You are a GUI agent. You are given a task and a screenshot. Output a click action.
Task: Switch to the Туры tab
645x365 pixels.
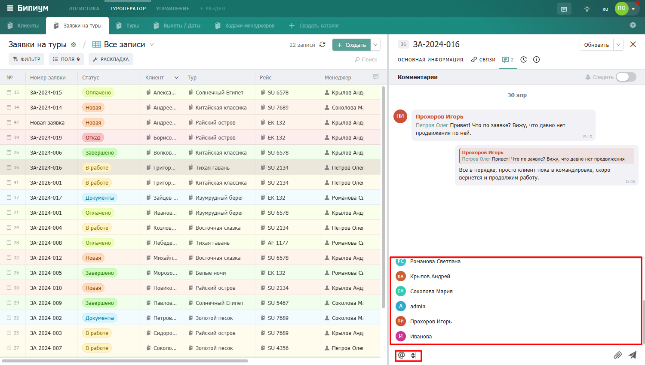pyautogui.click(x=127, y=26)
